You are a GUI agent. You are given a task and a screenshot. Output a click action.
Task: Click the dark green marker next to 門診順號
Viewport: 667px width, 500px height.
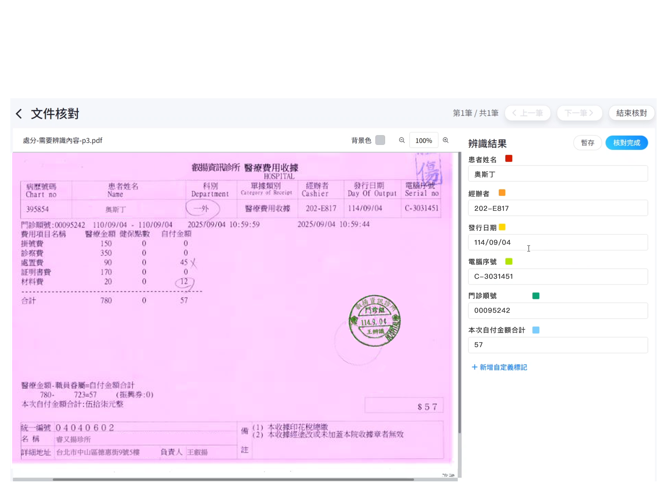pos(536,296)
